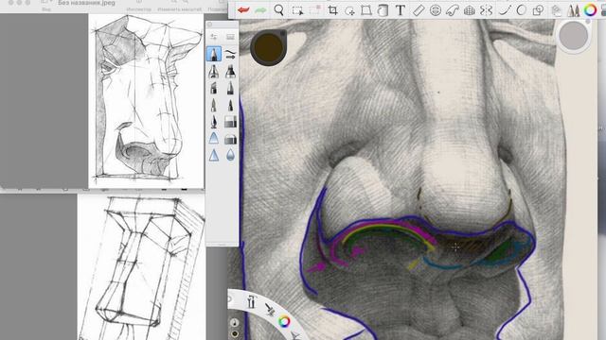Enable the Steady Stroke tool

coord(505,10)
